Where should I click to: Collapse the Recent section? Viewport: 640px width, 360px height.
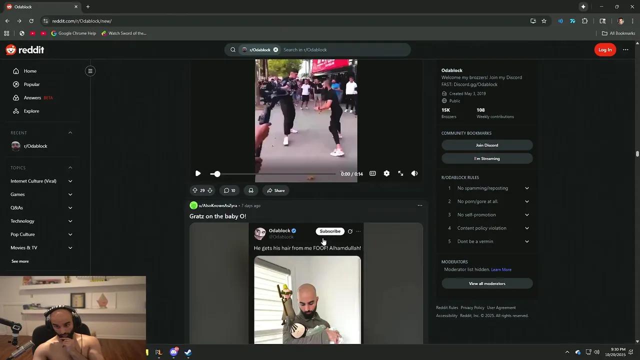point(70,133)
